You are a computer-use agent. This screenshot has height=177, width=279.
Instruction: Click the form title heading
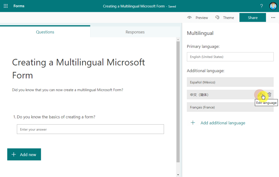[x=78, y=69]
